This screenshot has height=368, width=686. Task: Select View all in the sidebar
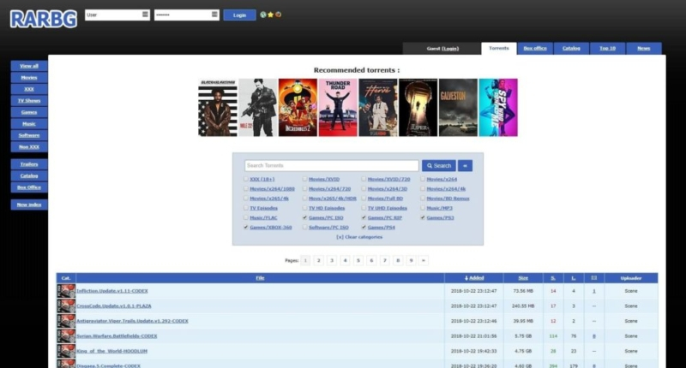click(29, 66)
